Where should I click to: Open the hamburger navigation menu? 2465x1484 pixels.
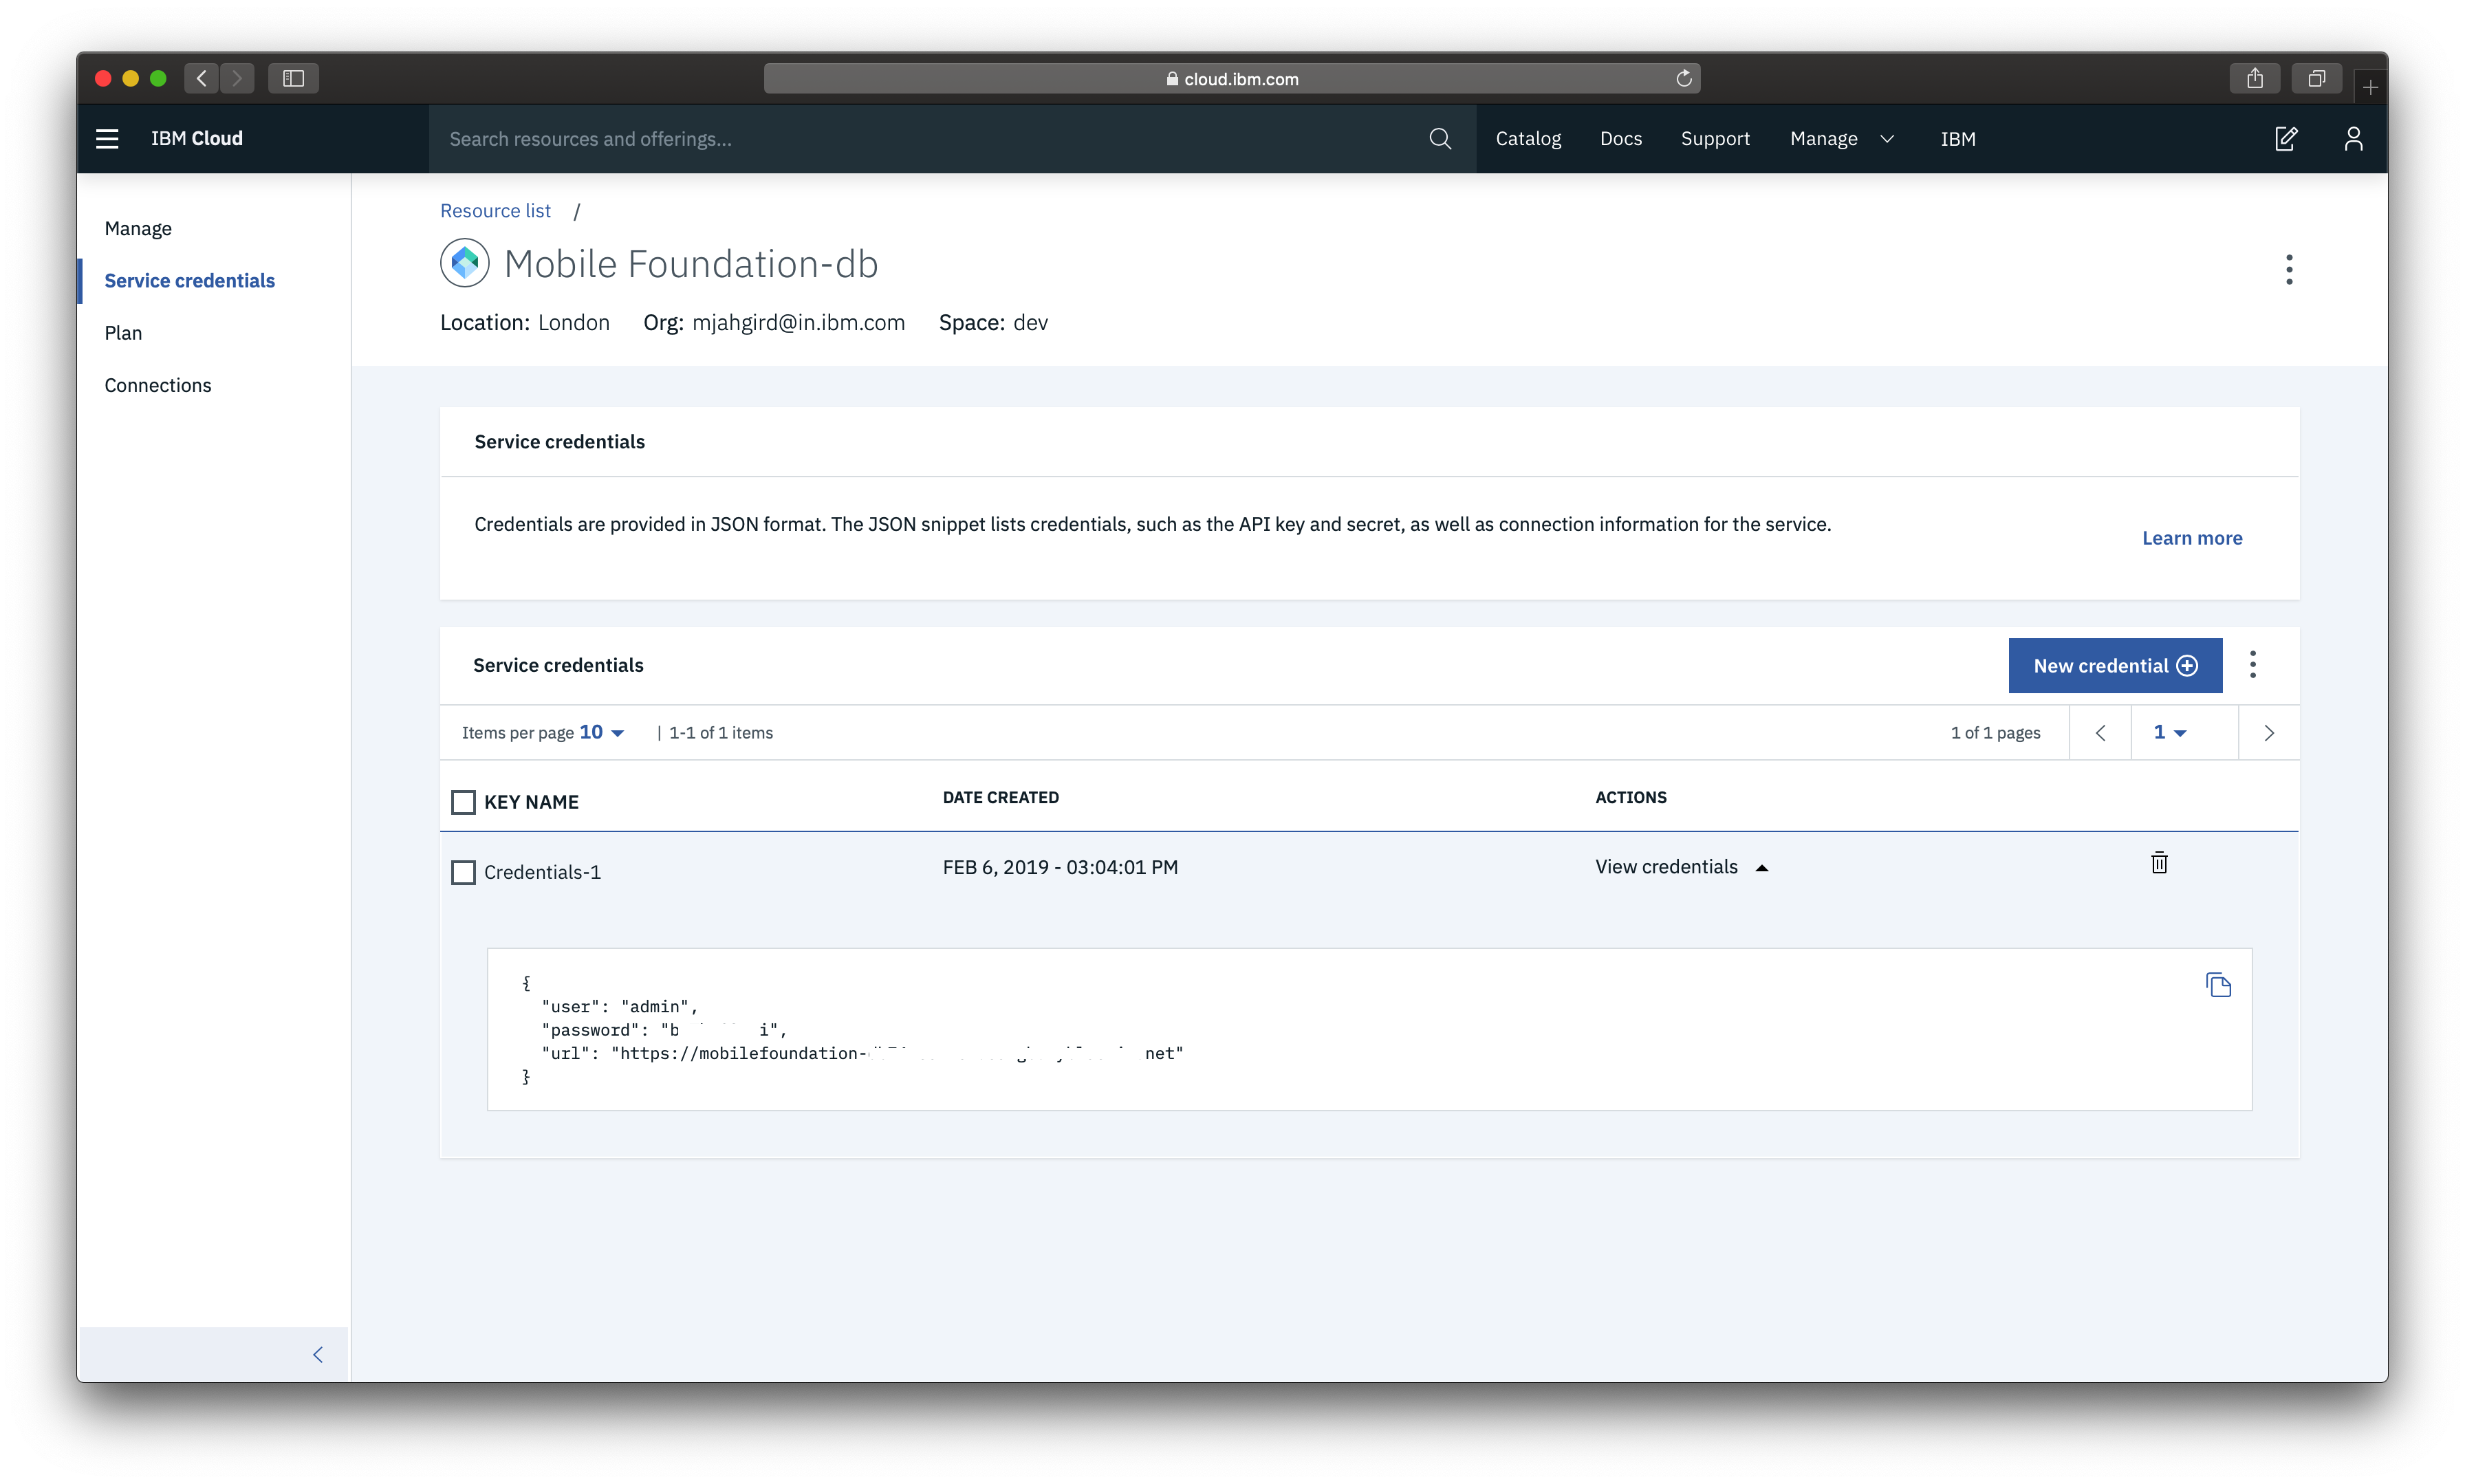107,139
